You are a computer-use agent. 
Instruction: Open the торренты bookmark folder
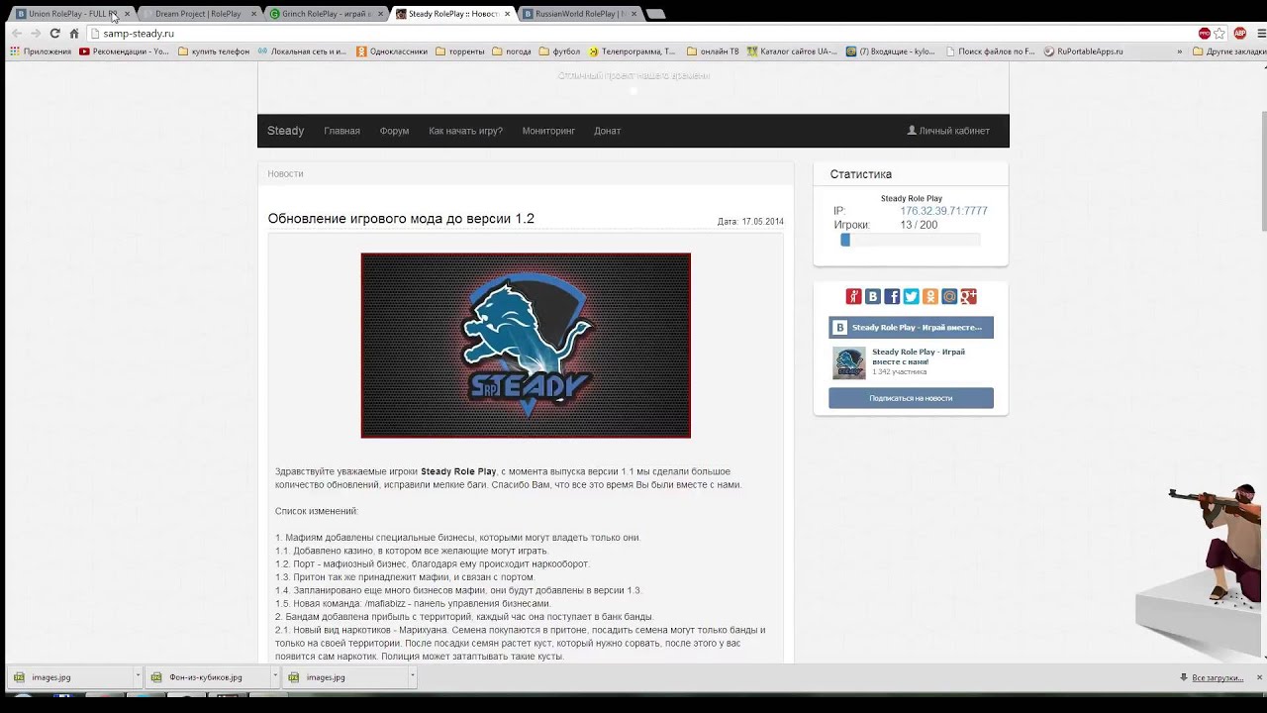pyautogui.click(x=458, y=51)
